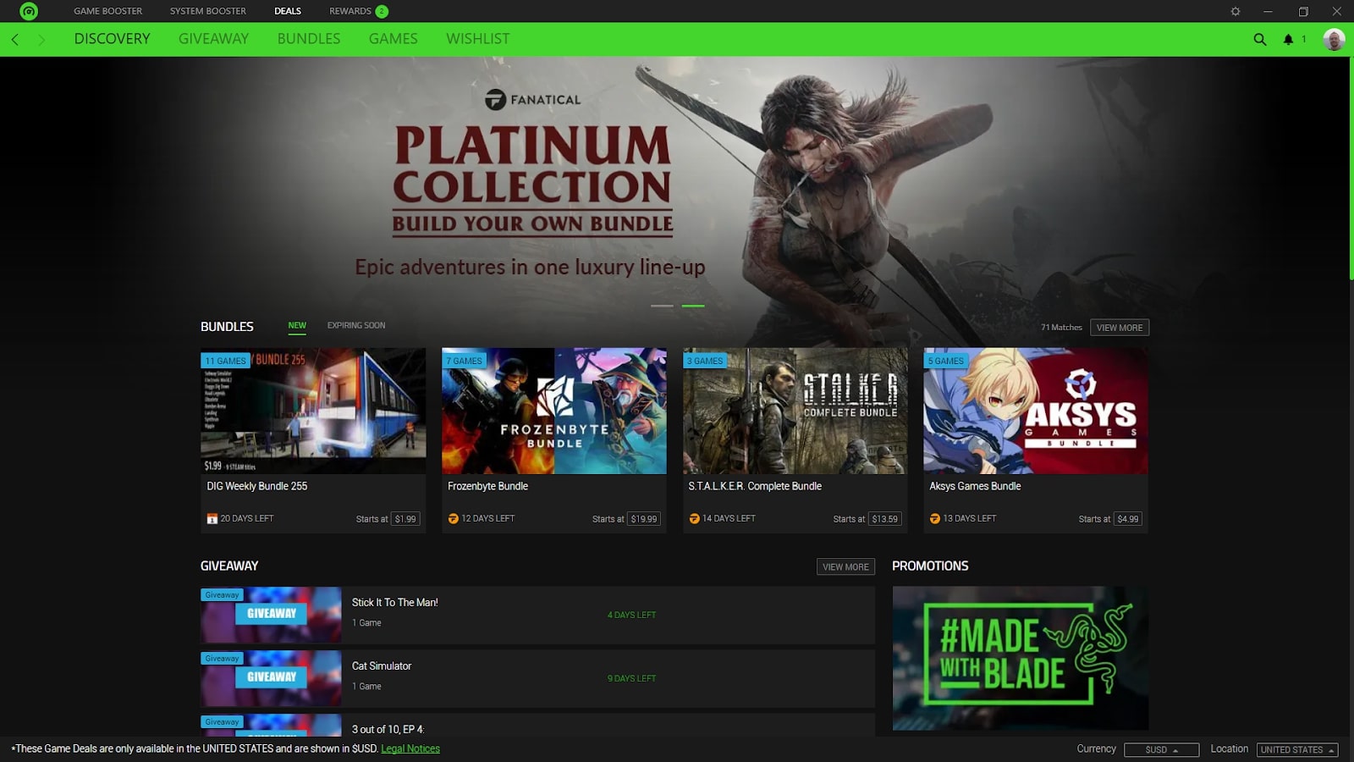Expand the Location United States dropdown

coord(1297,750)
